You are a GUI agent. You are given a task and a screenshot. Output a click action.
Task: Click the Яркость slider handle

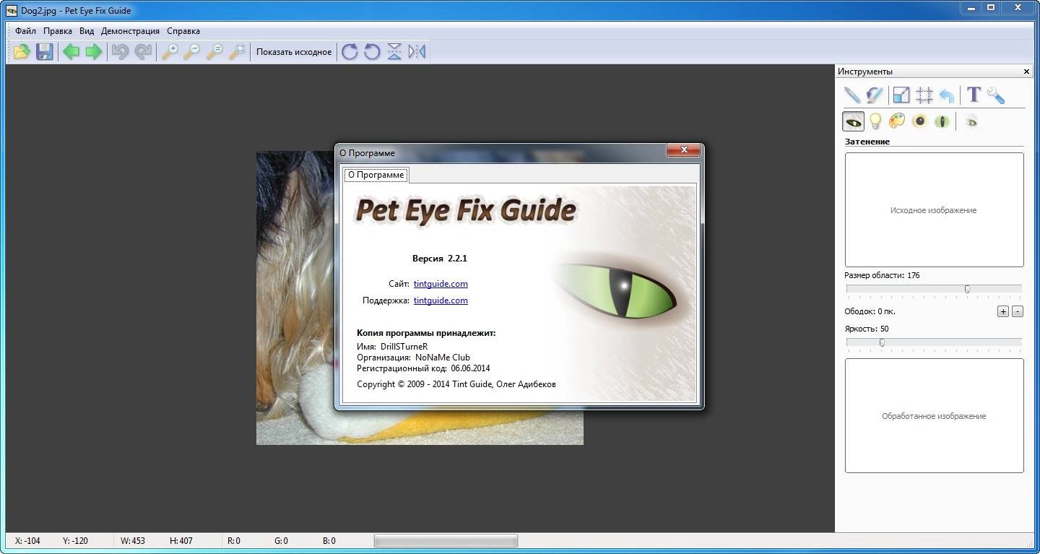click(x=882, y=342)
